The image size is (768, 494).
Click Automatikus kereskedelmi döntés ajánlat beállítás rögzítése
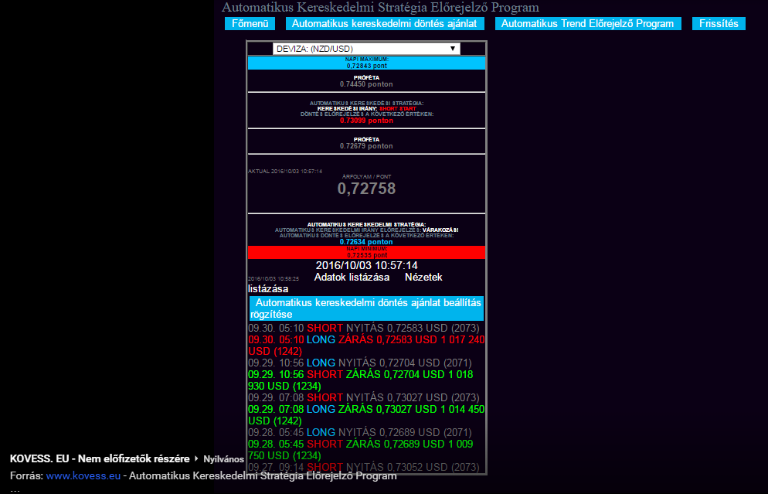366,308
